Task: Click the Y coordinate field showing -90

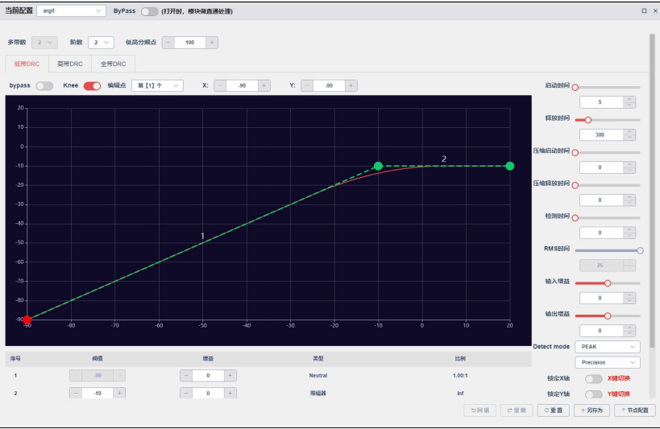Action: pyautogui.click(x=329, y=85)
